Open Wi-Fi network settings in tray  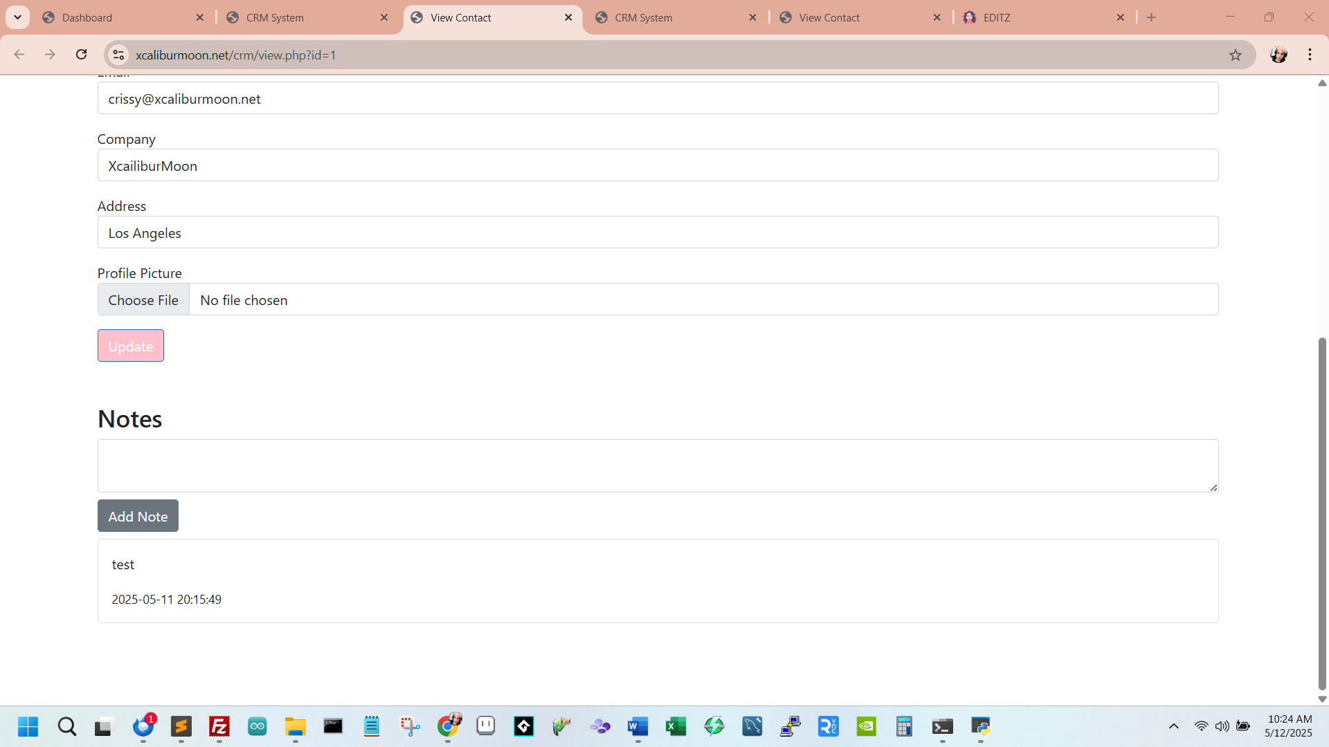point(1202,726)
